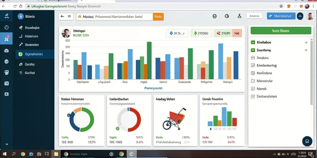Viewport: 317px width, 158px height.
Task: Click the person icon in the top toolbar
Action: (x=239, y=16)
